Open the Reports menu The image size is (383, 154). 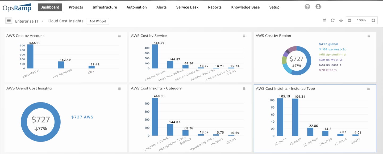pyautogui.click(x=215, y=7)
